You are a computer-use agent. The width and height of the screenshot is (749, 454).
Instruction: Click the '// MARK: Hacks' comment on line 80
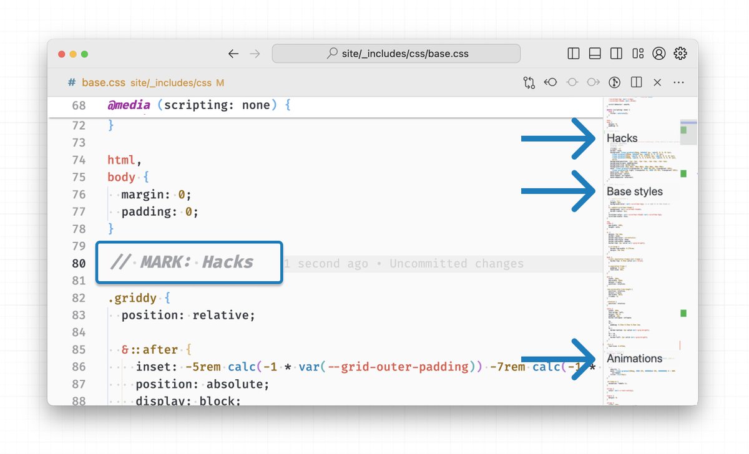click(x=182, y=263)
